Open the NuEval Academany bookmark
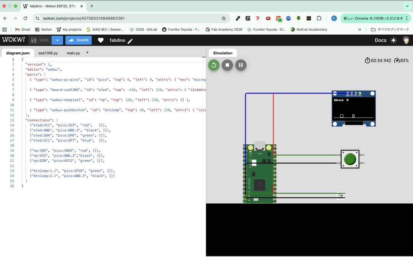 click(309, 29)
